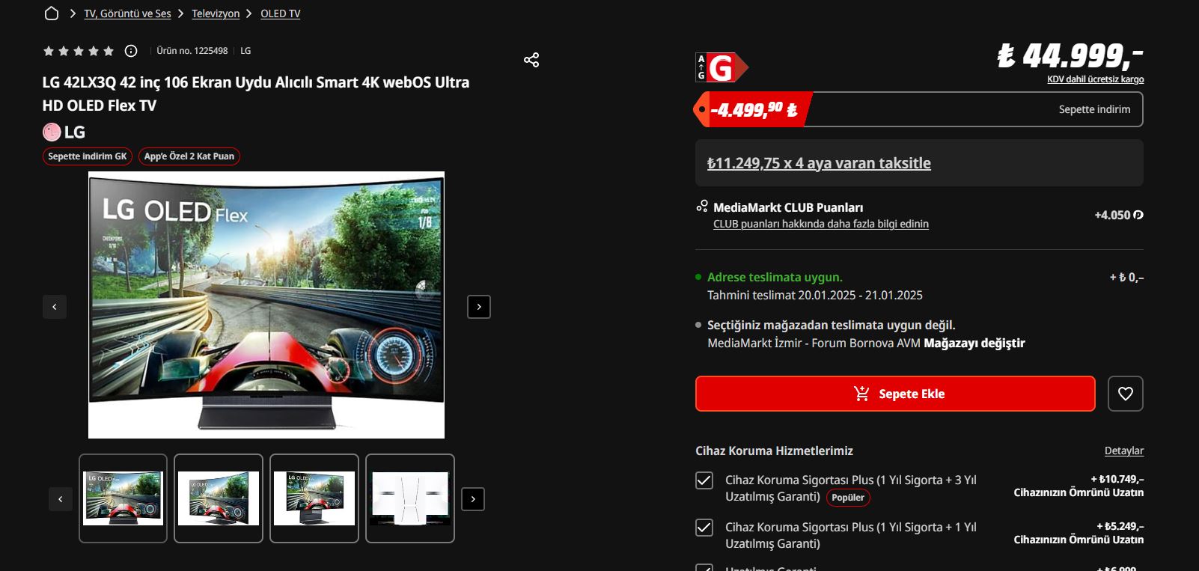Select second thumbnail angled TV view
Screen dimensions: 1199x571
click(x=219, y=498)
